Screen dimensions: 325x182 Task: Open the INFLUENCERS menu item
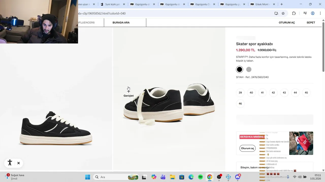click(x=86, y=22)
